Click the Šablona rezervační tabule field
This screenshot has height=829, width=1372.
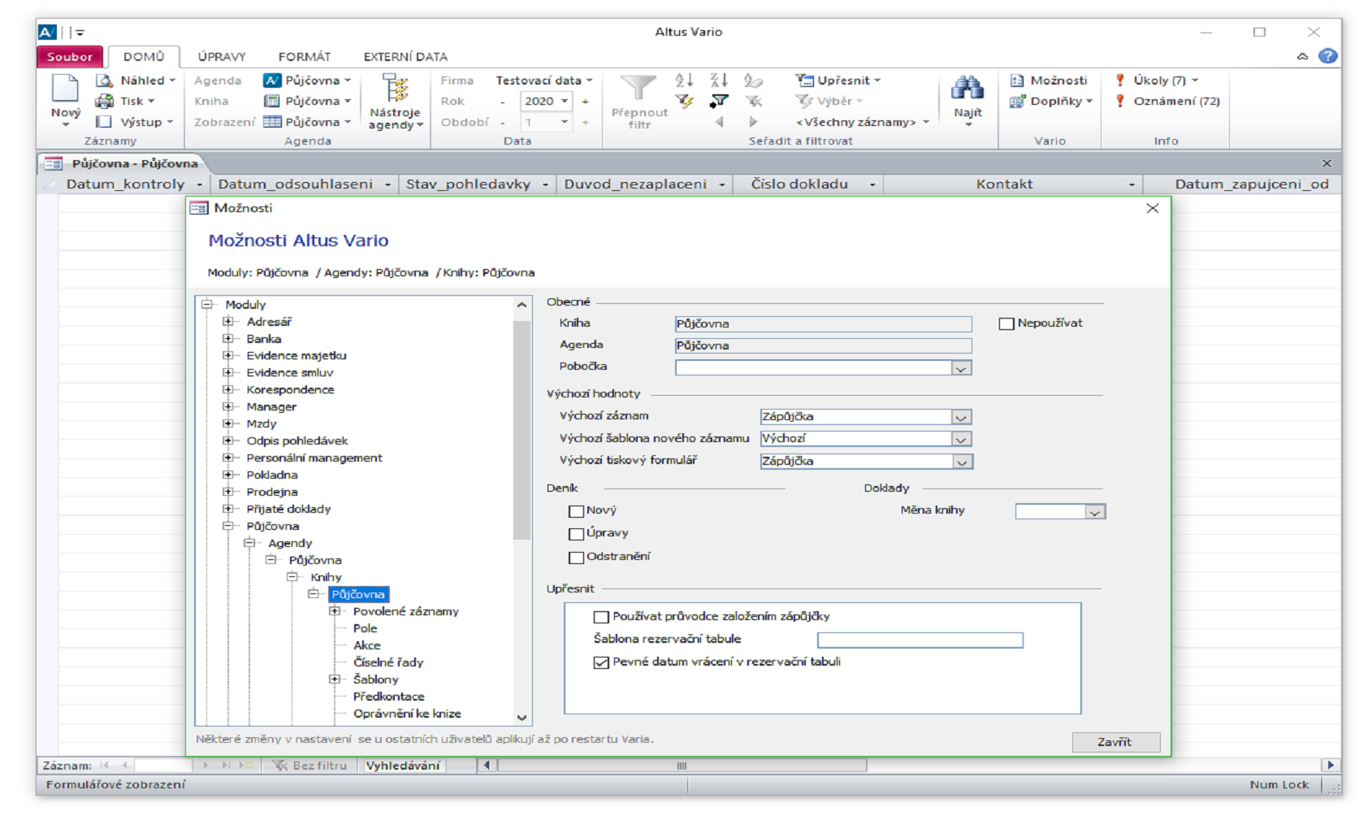(920, 640)
